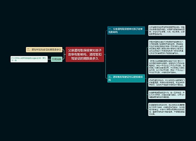
Task: Select leaf note 醉酒驾驶营运机动车的 mentioning 十年内
Action: [x=167, y=109]
